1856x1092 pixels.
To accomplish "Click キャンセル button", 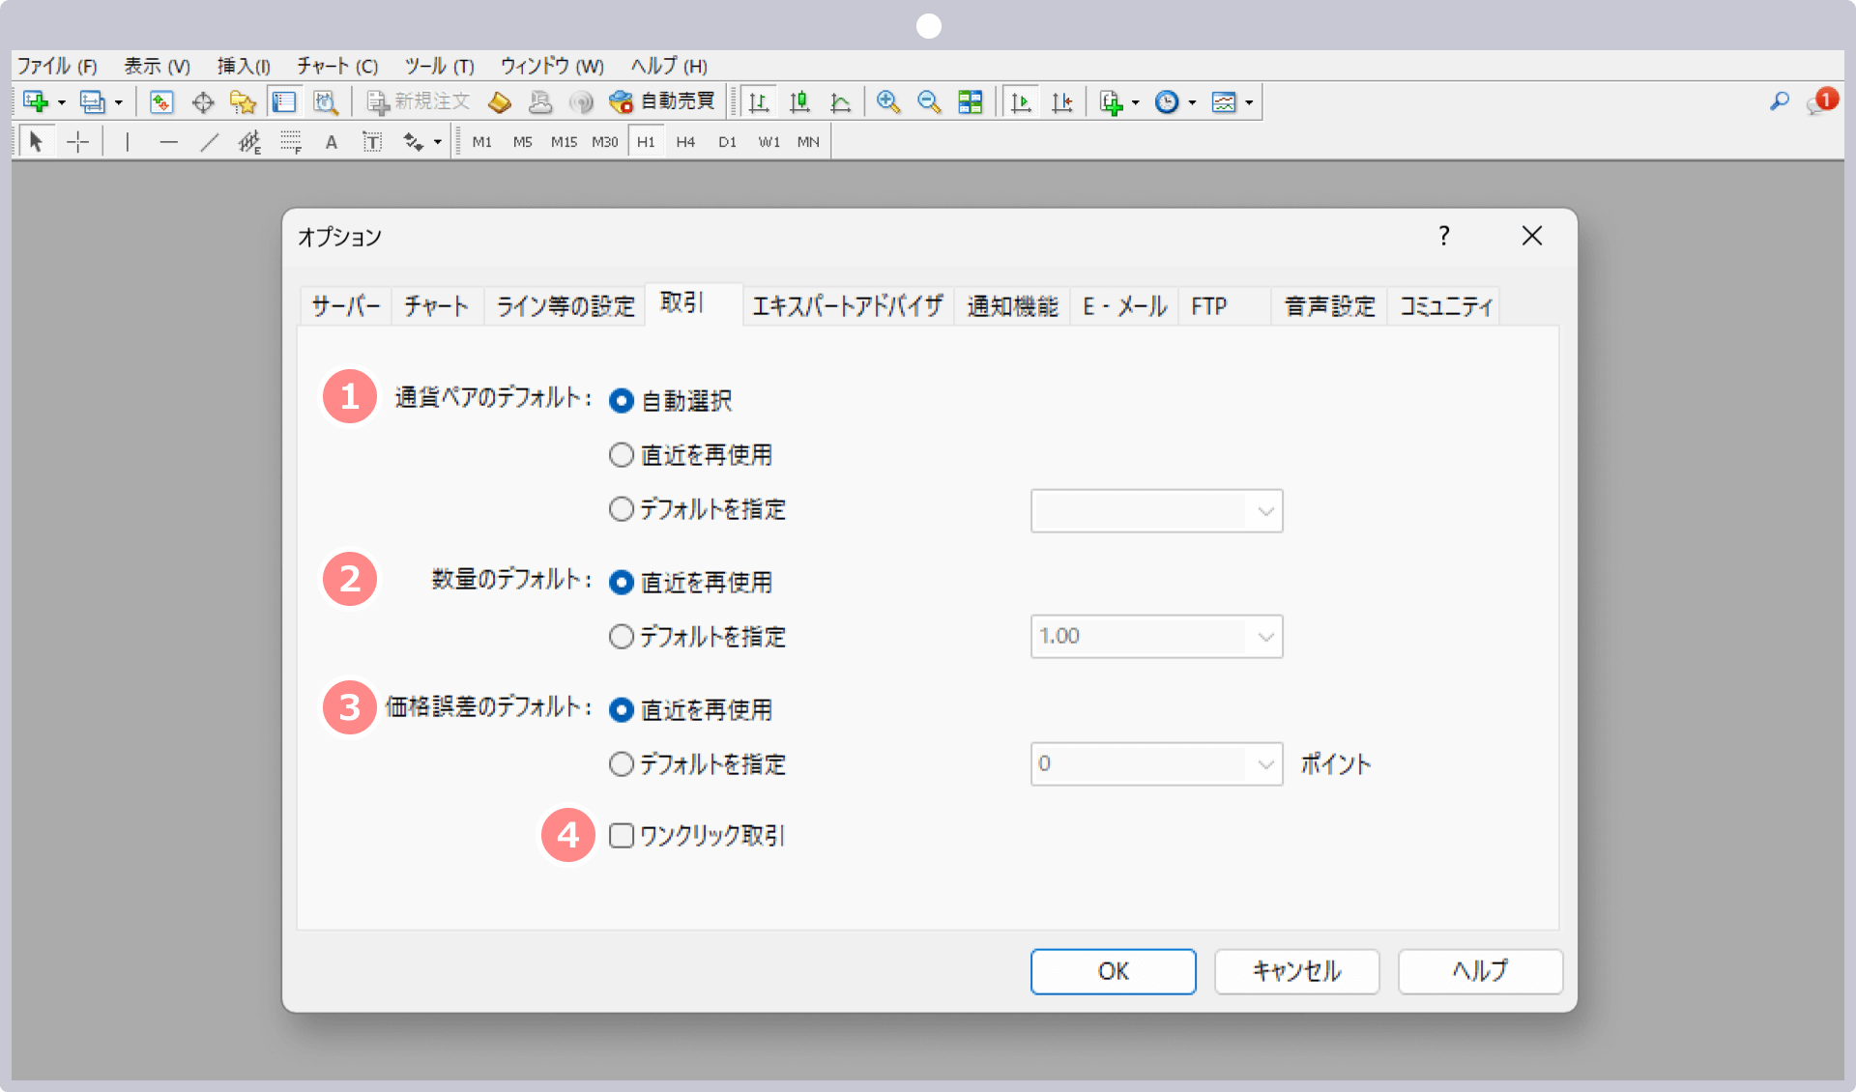I will point(1296,971).
